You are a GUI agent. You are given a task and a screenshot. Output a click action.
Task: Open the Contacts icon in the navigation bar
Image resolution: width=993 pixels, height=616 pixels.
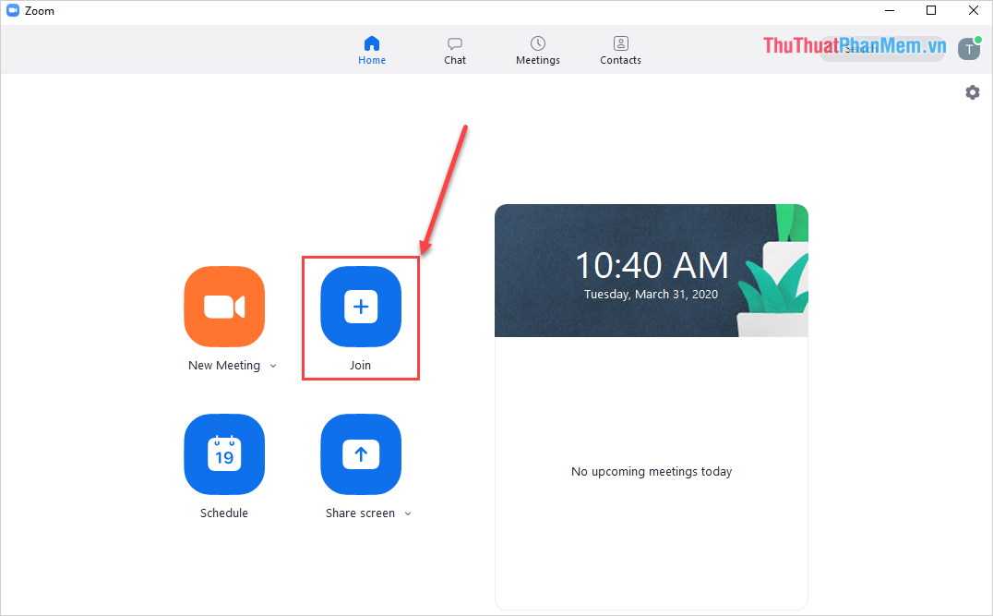(x=620, y=42)
